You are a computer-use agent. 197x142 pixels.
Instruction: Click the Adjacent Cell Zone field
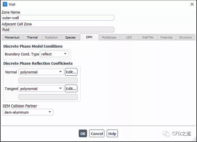(58, 30)
